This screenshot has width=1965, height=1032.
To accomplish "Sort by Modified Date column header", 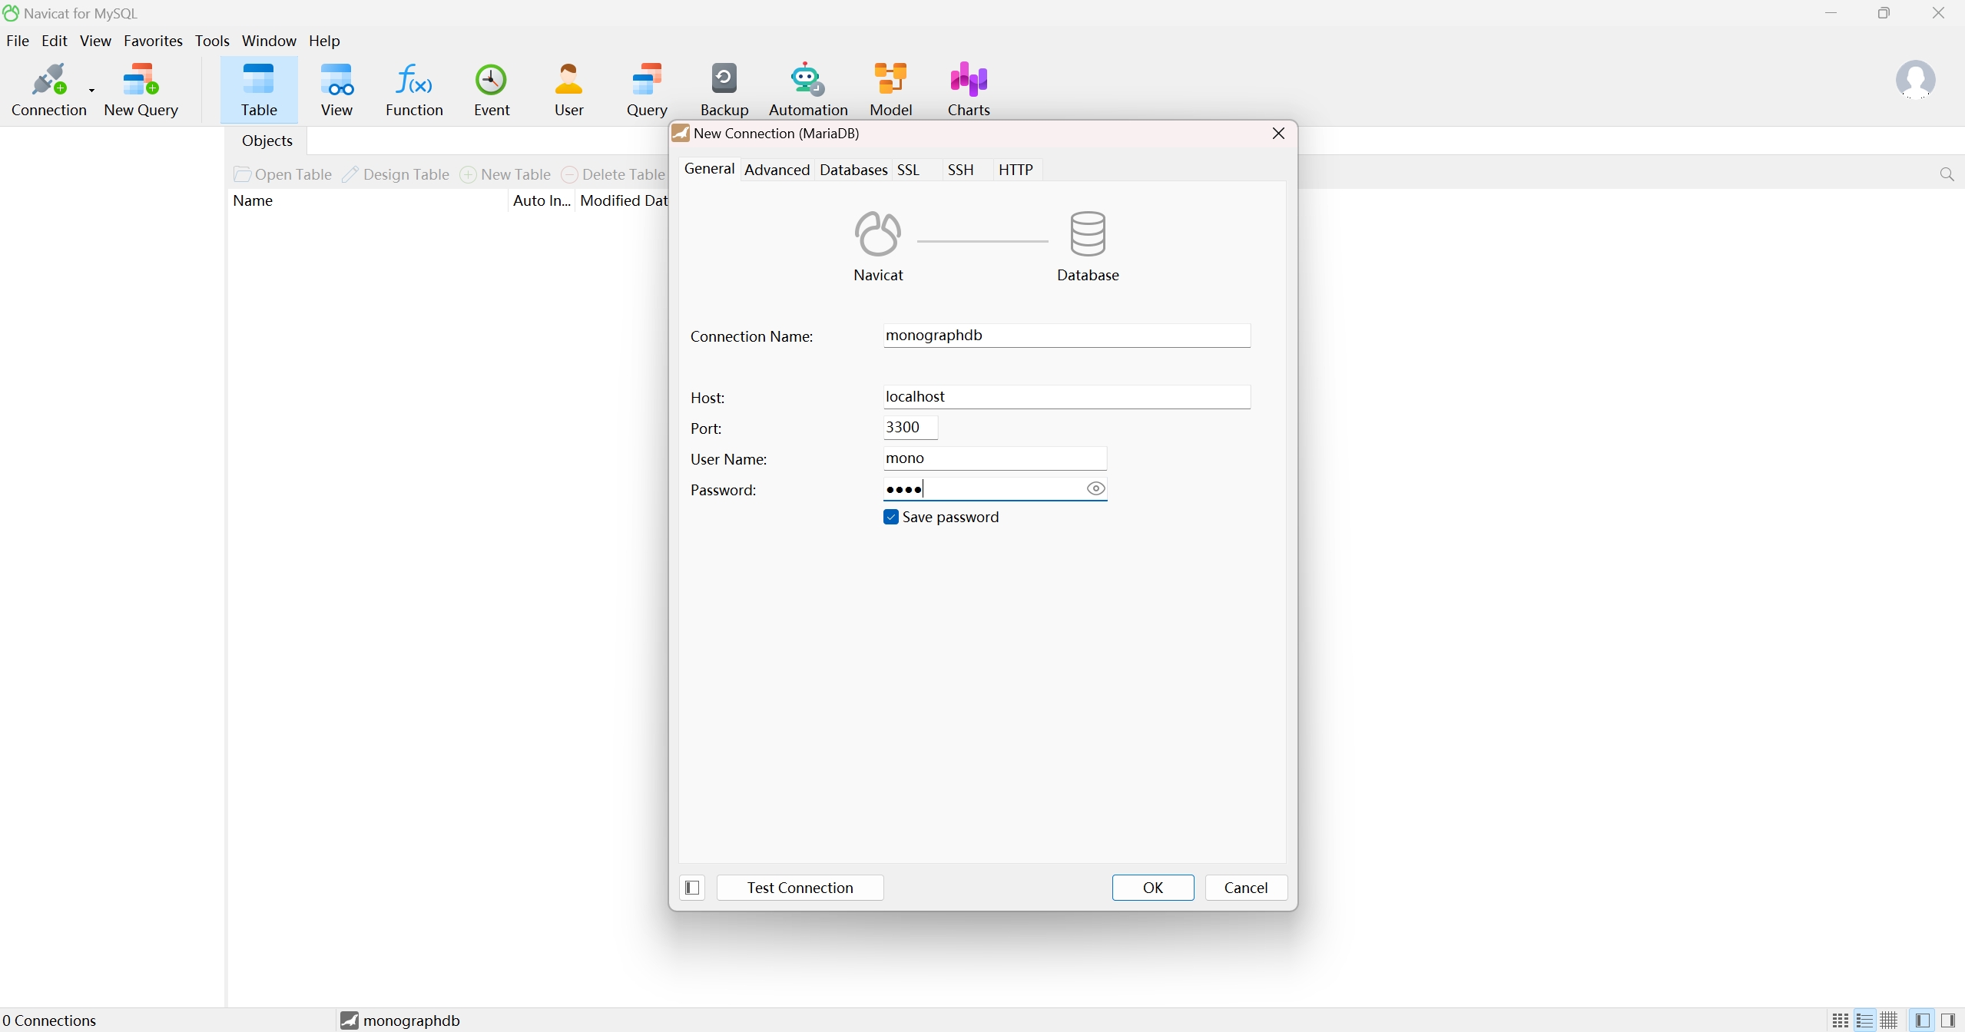I will coord(623,201).
